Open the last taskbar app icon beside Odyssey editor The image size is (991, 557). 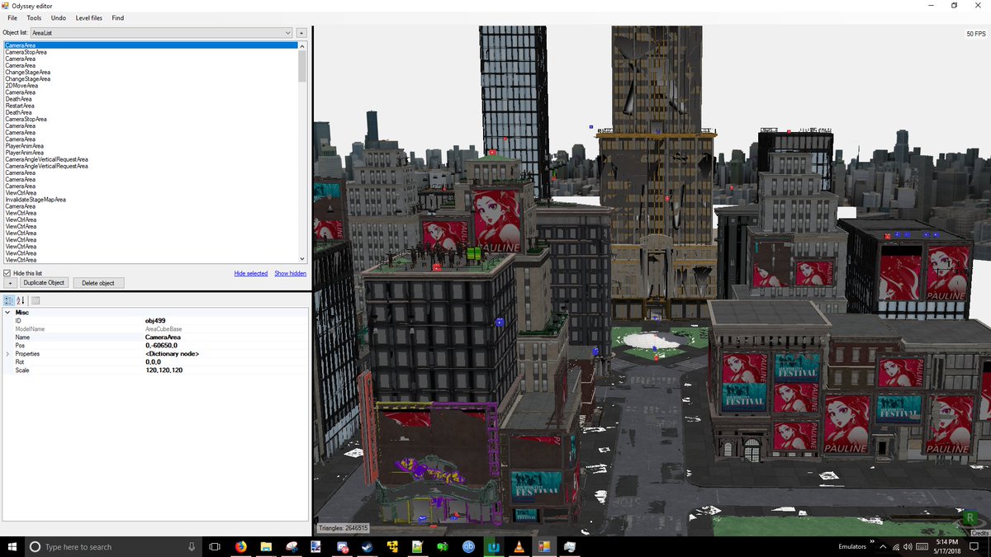pyautogui.click(x=570, y=546)
